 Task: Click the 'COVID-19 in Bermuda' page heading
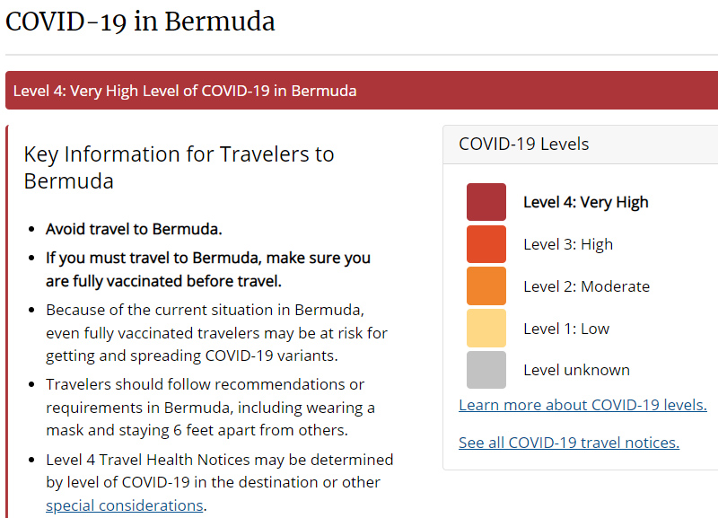(x=140, y=22)
